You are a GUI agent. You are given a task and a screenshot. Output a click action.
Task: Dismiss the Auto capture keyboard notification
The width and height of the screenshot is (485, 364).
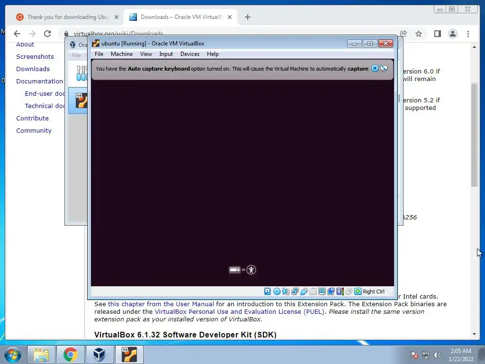tap(375, 68)
